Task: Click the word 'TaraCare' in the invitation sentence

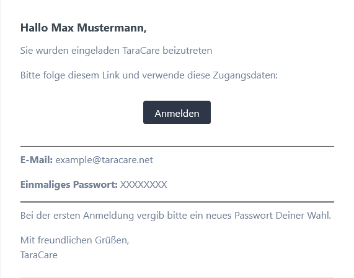Action: (x=141, y=51)
